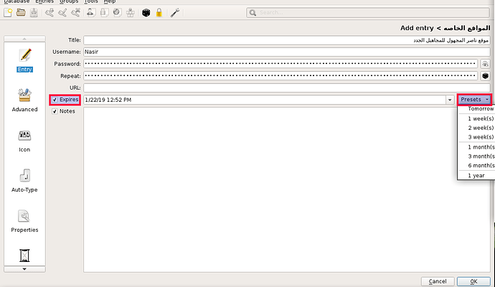Click the Lock Databases padlock icon
495x287 pixels.
coord(159,13)
